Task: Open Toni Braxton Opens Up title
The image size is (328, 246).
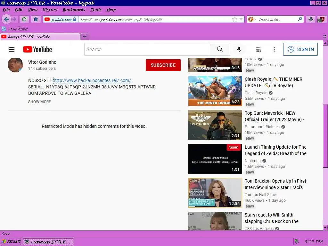Action: (x=275, y=184)
